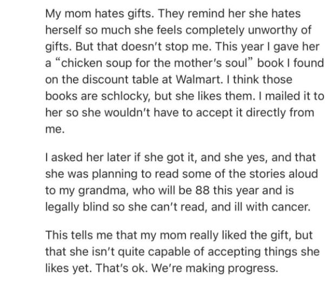333x288 pixels.
Task: Select the word "schlocky"
Action: pyautogui.click(x=126, y=97)
